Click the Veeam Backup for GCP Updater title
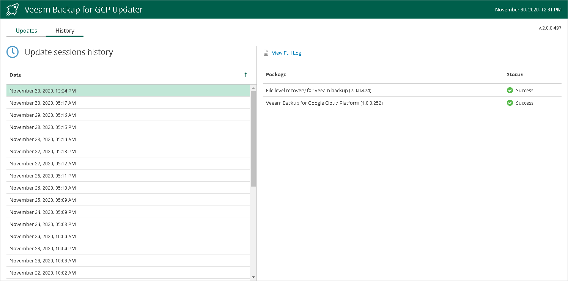The image size is (568, 281). 84,9
